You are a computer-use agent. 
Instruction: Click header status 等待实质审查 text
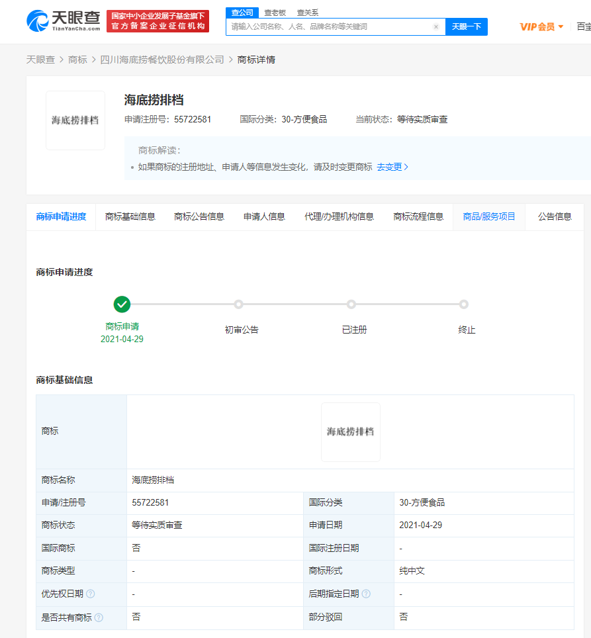(422, 120)
